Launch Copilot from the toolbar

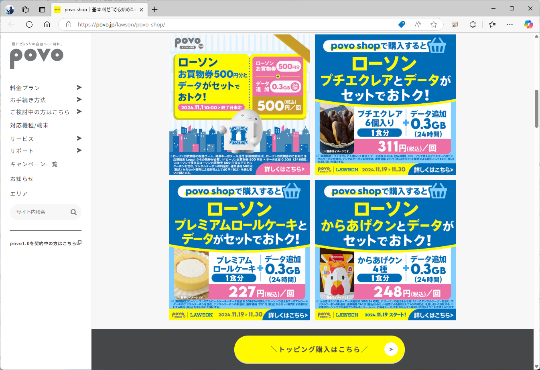[529, 24]
